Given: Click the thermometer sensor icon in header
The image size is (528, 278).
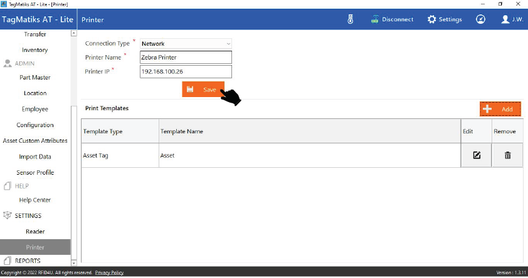Looking at the screenshot, I should click(x=351, y=19).
